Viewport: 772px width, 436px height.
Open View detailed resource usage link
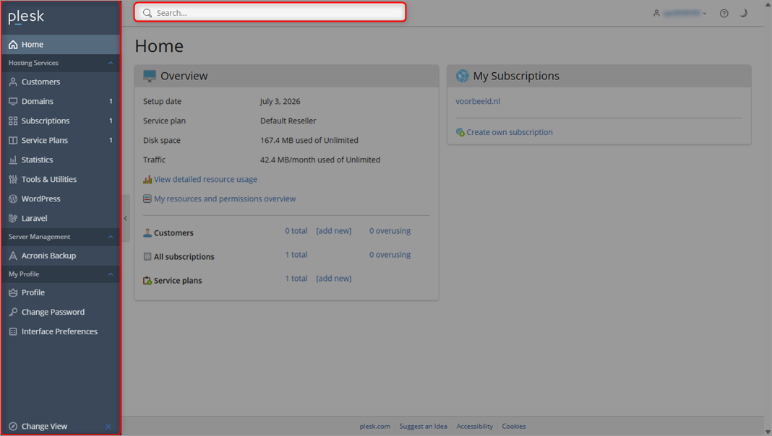coord(205,180)
